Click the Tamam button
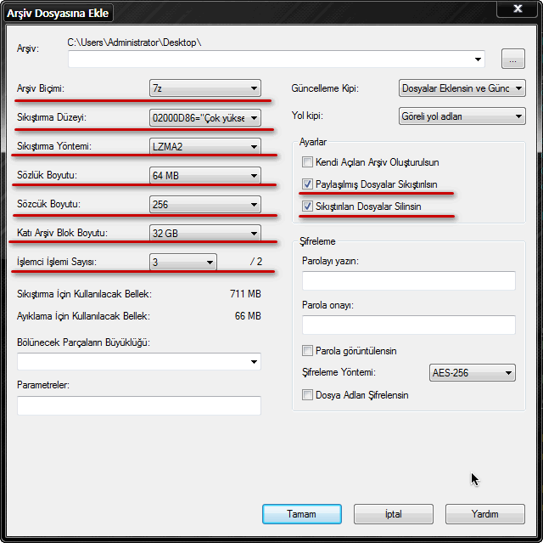This screenshot has width=543, height=543. (x=302, y=514)
